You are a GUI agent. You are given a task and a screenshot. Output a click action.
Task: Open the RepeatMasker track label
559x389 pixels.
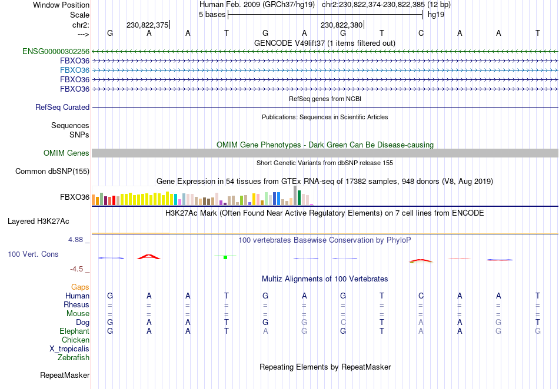[x=65, y=375]
